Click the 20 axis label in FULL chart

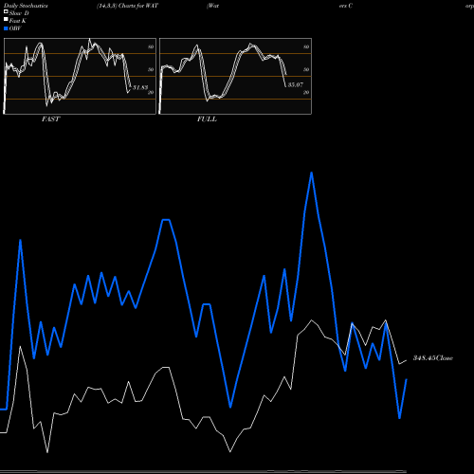coord(306,92)
